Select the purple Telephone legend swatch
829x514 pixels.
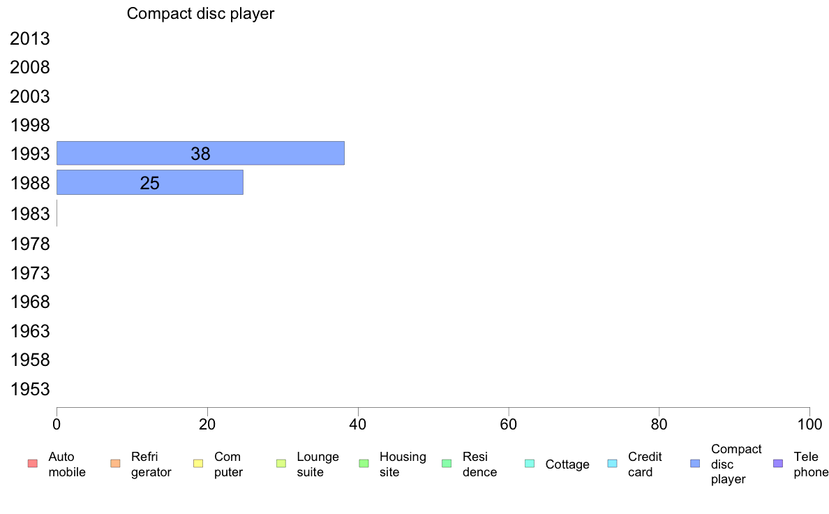coord(778,464)
